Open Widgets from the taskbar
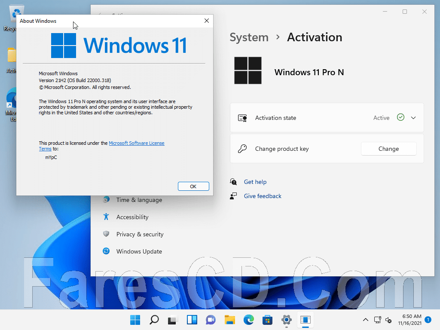 [x=192, y=320]
